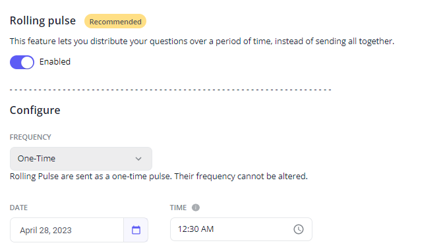Click the April 28, 2023 date field

[67, 230]
